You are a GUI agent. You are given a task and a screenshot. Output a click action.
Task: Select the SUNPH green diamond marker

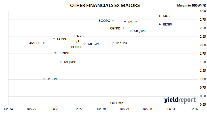pyautogui.click(x=56, y=53)
